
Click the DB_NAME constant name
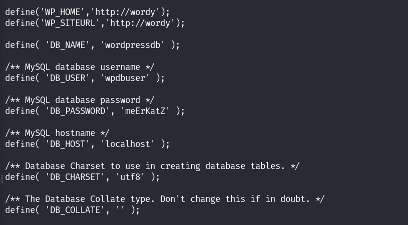coord(68,45)
